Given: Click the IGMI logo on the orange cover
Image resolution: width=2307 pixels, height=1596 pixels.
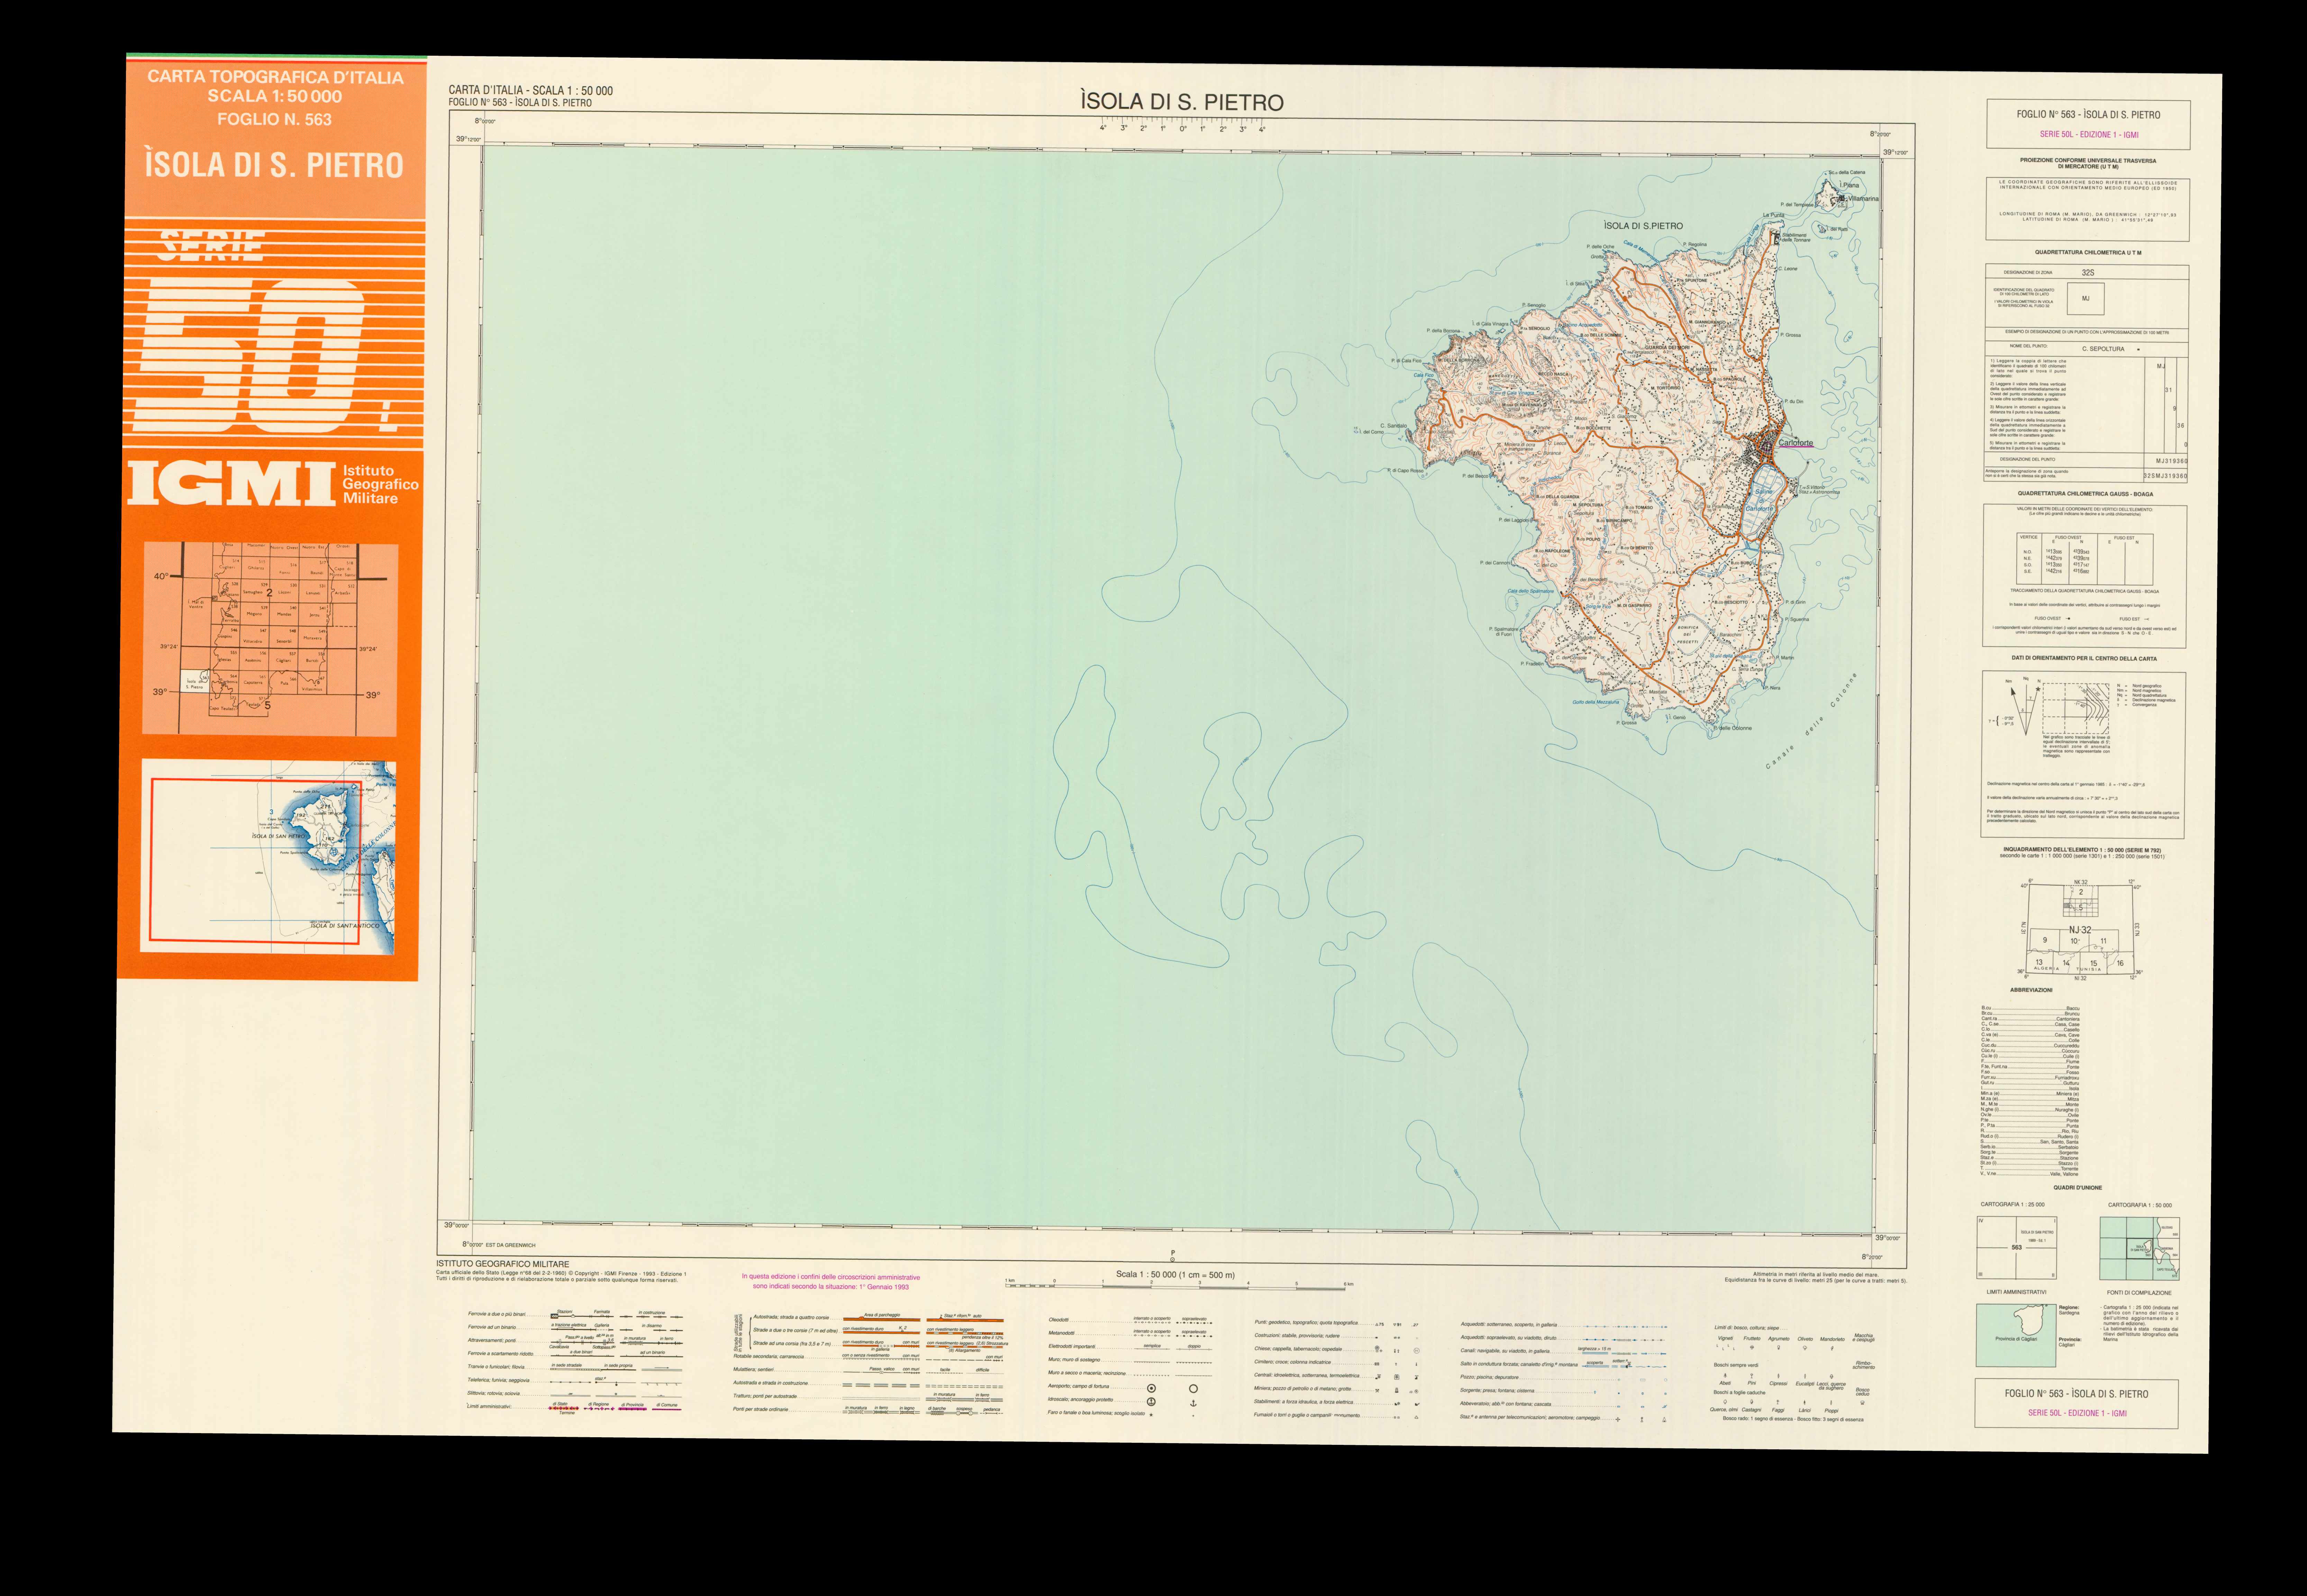Looking at the screenshot, I should coord(231,484).
